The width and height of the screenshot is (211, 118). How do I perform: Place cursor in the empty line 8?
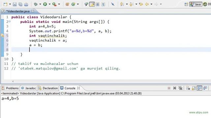[x=111, y=49]
